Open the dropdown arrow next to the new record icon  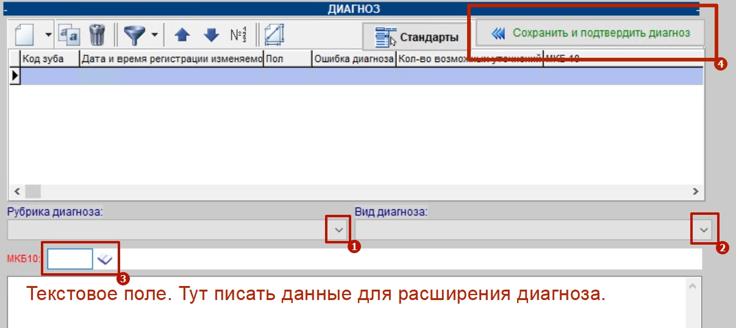click(x=48, y=35)
